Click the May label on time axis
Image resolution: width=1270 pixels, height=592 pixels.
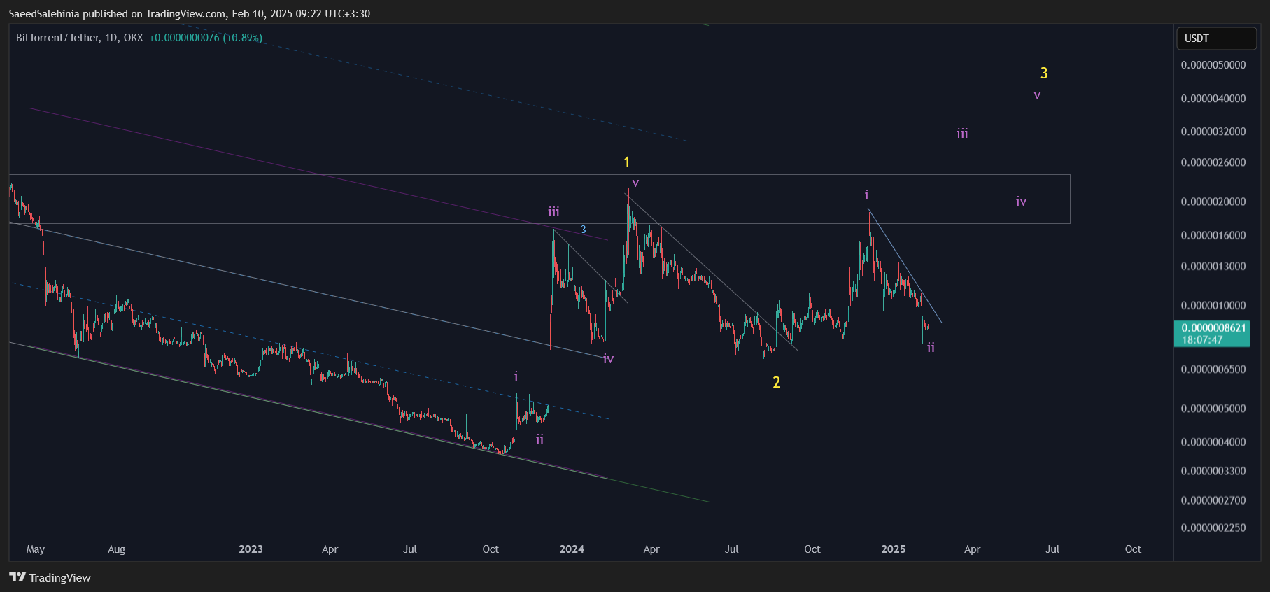coord(35,549)
